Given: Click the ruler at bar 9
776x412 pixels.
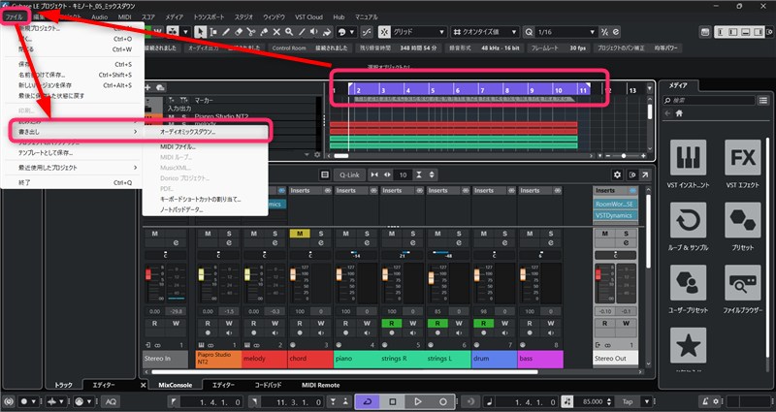Looking at the screenshot, I should tap(532, 90).
